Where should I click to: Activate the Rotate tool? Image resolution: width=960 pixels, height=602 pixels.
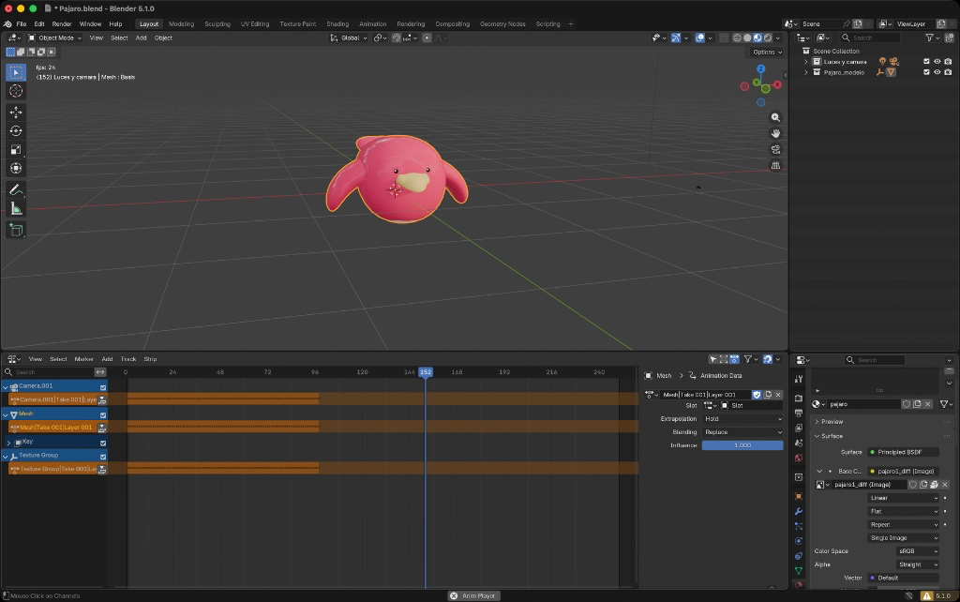click(16, 130)
